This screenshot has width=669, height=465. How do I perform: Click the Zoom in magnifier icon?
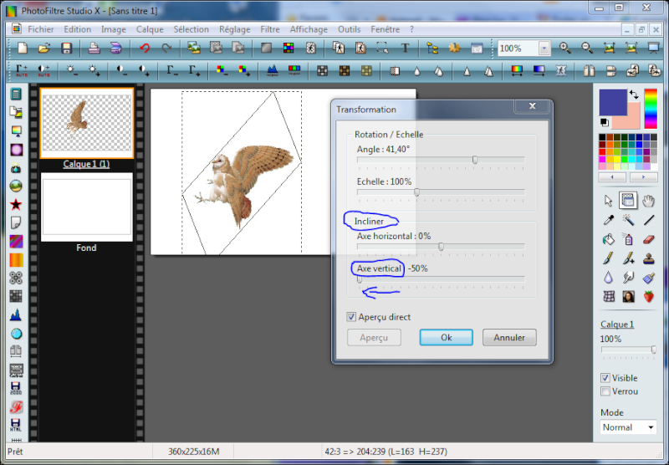[x=565, y=49]
